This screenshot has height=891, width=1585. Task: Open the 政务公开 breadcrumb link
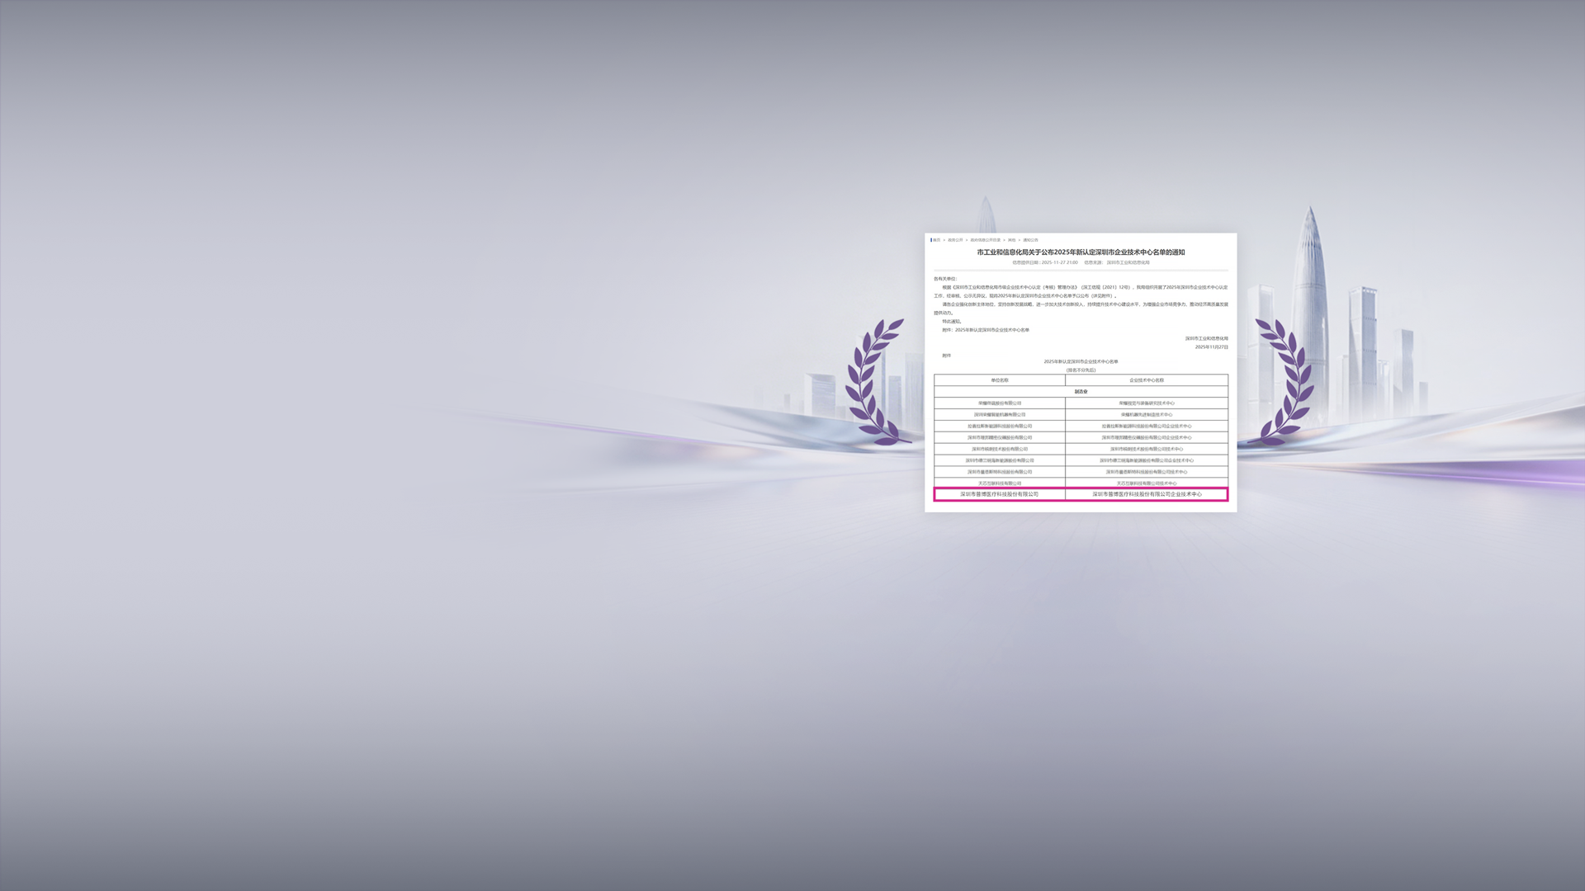[955, 240]
